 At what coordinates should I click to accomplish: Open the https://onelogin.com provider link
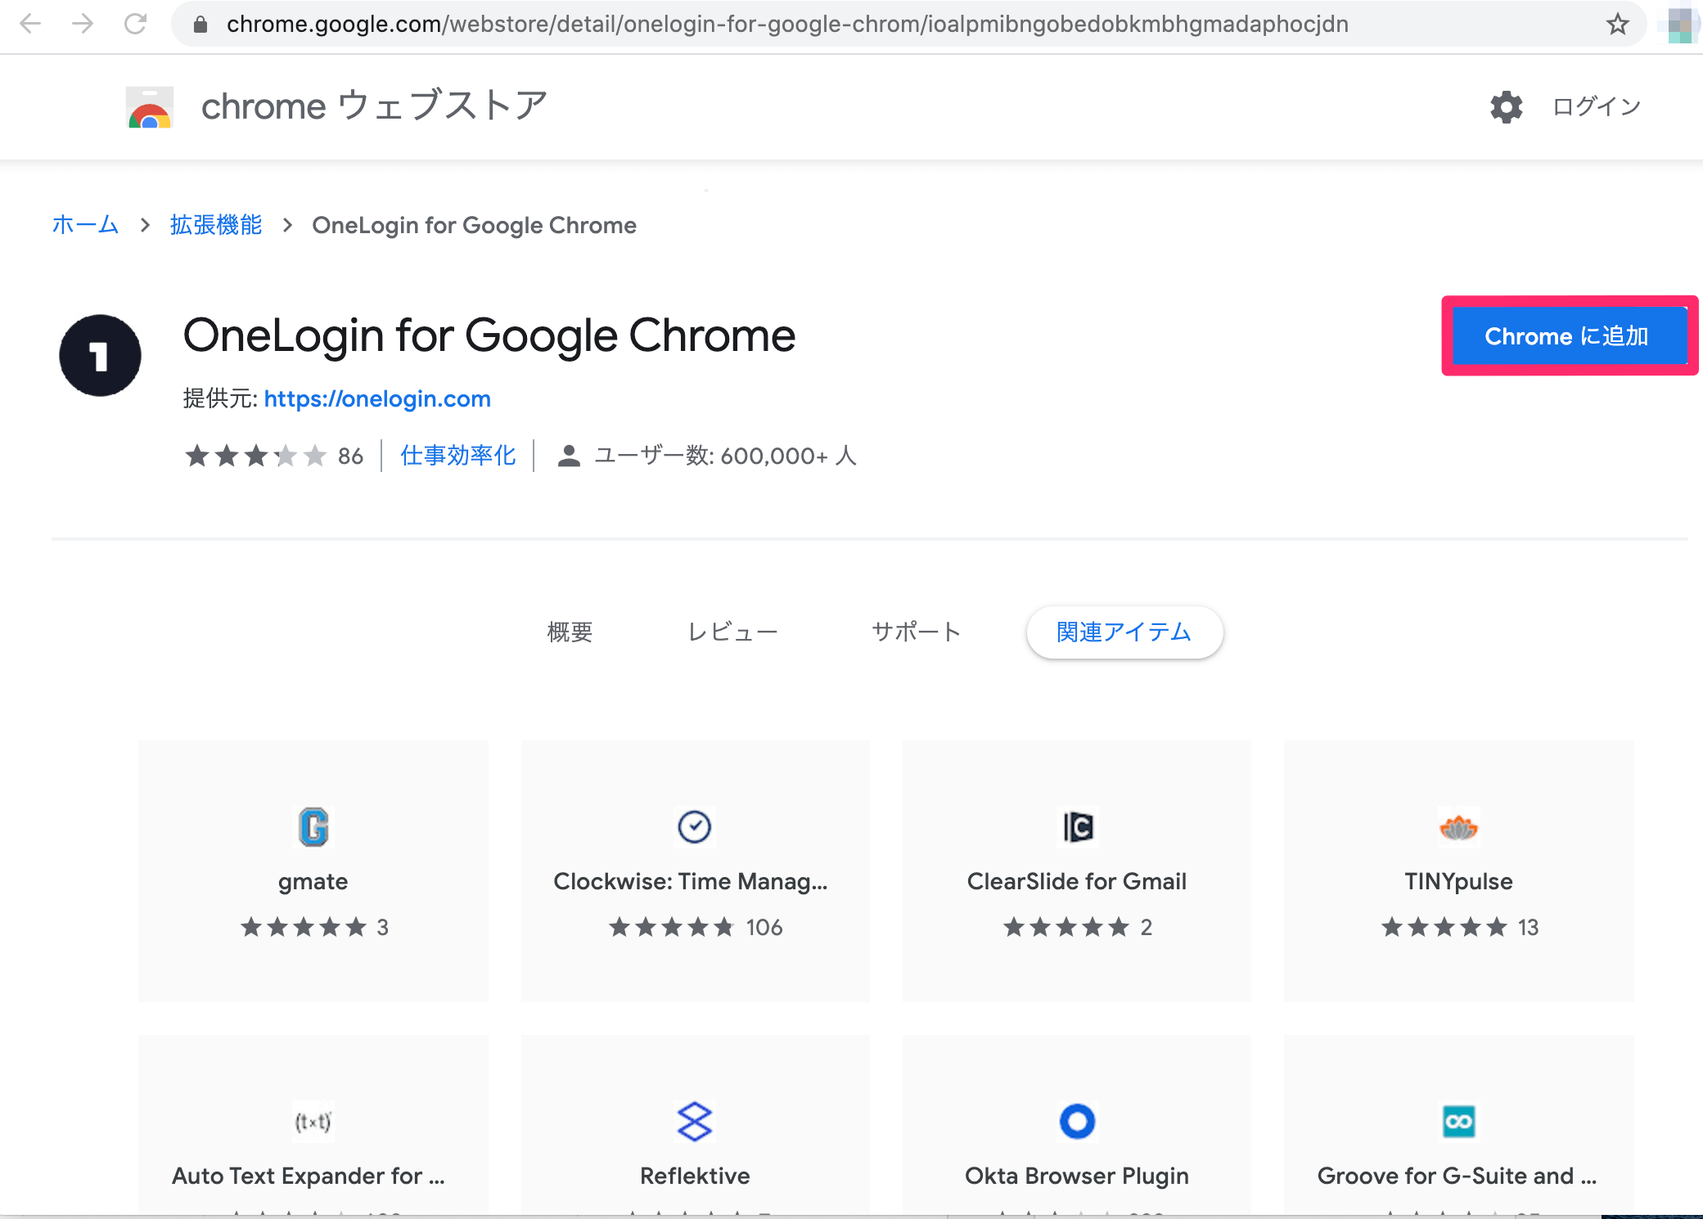click(x=377, y=398)
